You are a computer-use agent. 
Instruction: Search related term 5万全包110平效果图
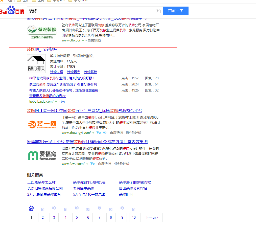point(89,194)
